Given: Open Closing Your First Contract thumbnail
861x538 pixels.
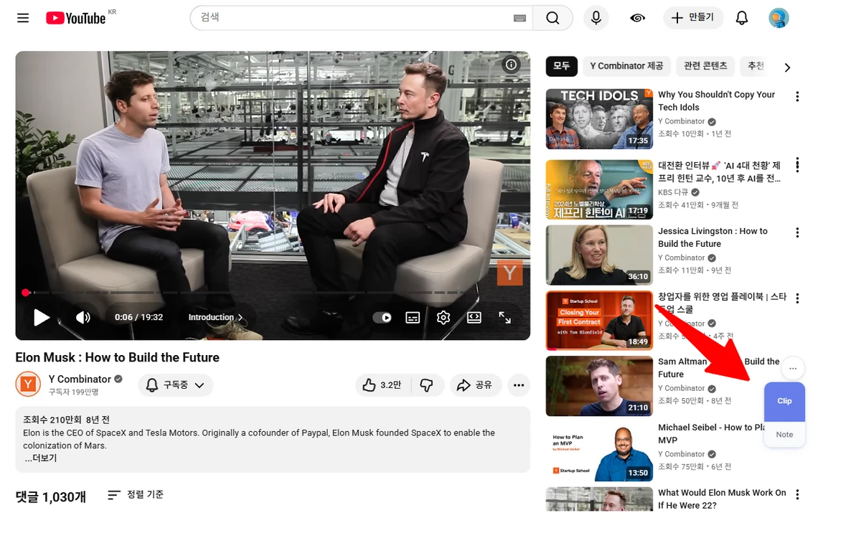Looking at the screenshot, I should click(x=599, y=320).
